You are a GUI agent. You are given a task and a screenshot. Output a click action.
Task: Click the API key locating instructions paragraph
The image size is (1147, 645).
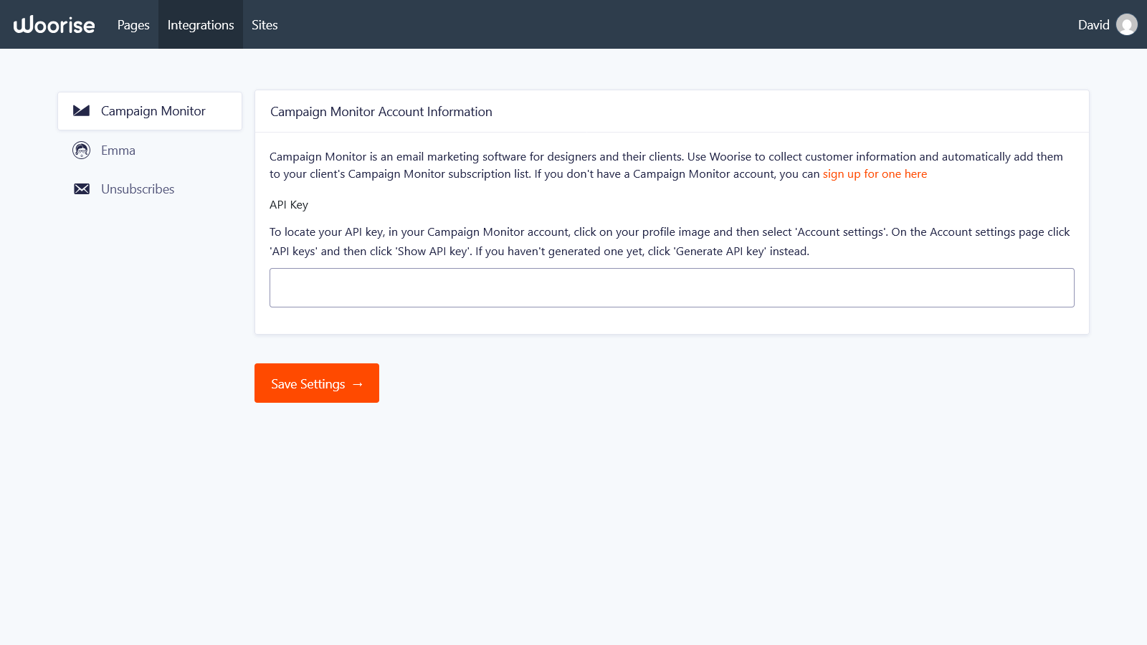click(670, 242)
